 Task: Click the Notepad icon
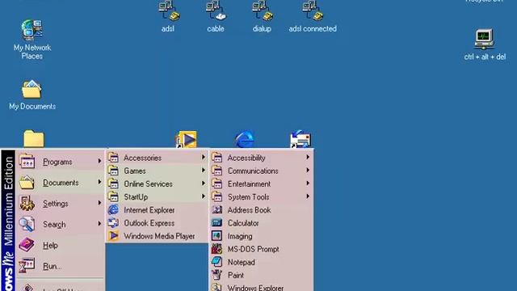tap(216, 262)
